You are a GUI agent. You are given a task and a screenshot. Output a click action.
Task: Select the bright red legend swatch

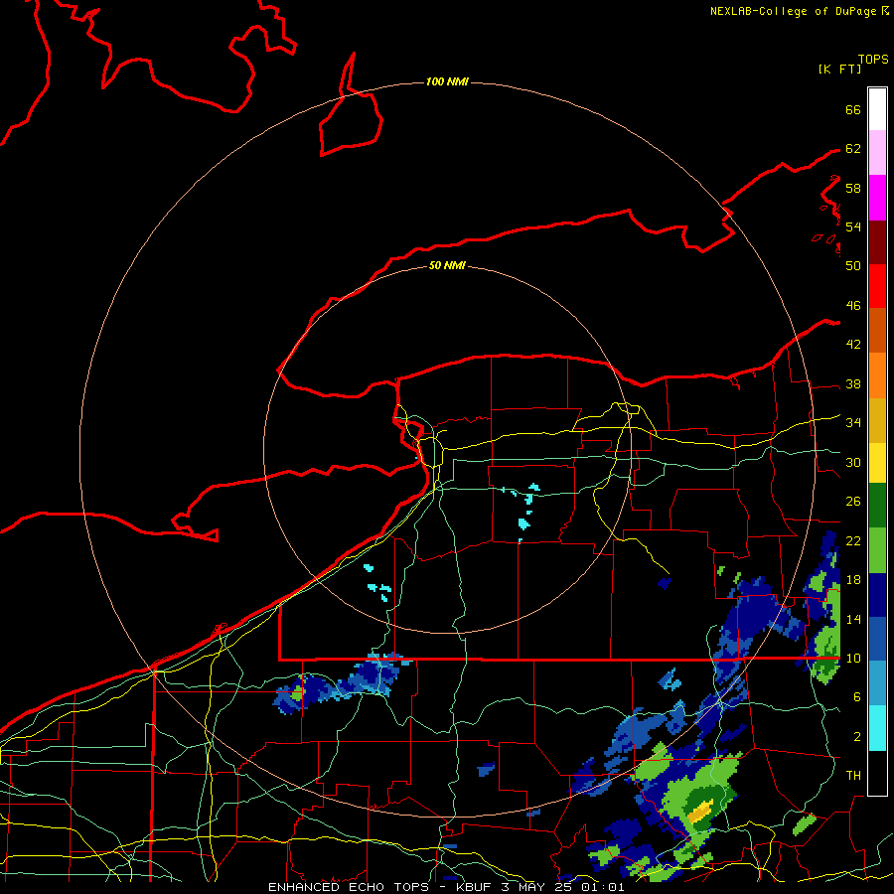(877, 286)
